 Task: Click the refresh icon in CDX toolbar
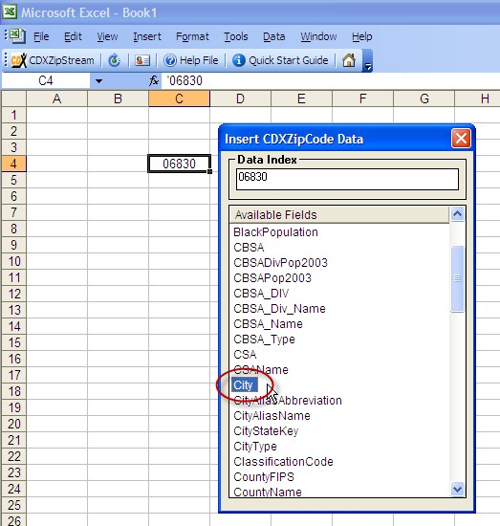click(115, 60)
